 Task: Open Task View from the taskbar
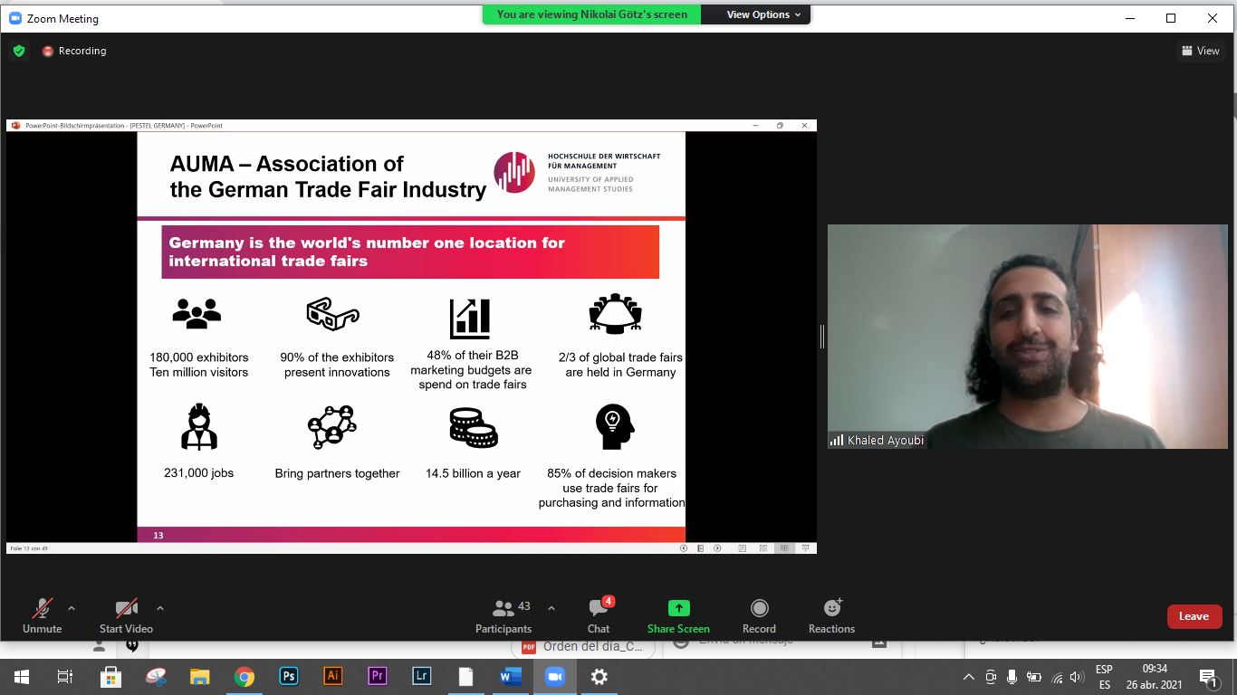point(65,676)
